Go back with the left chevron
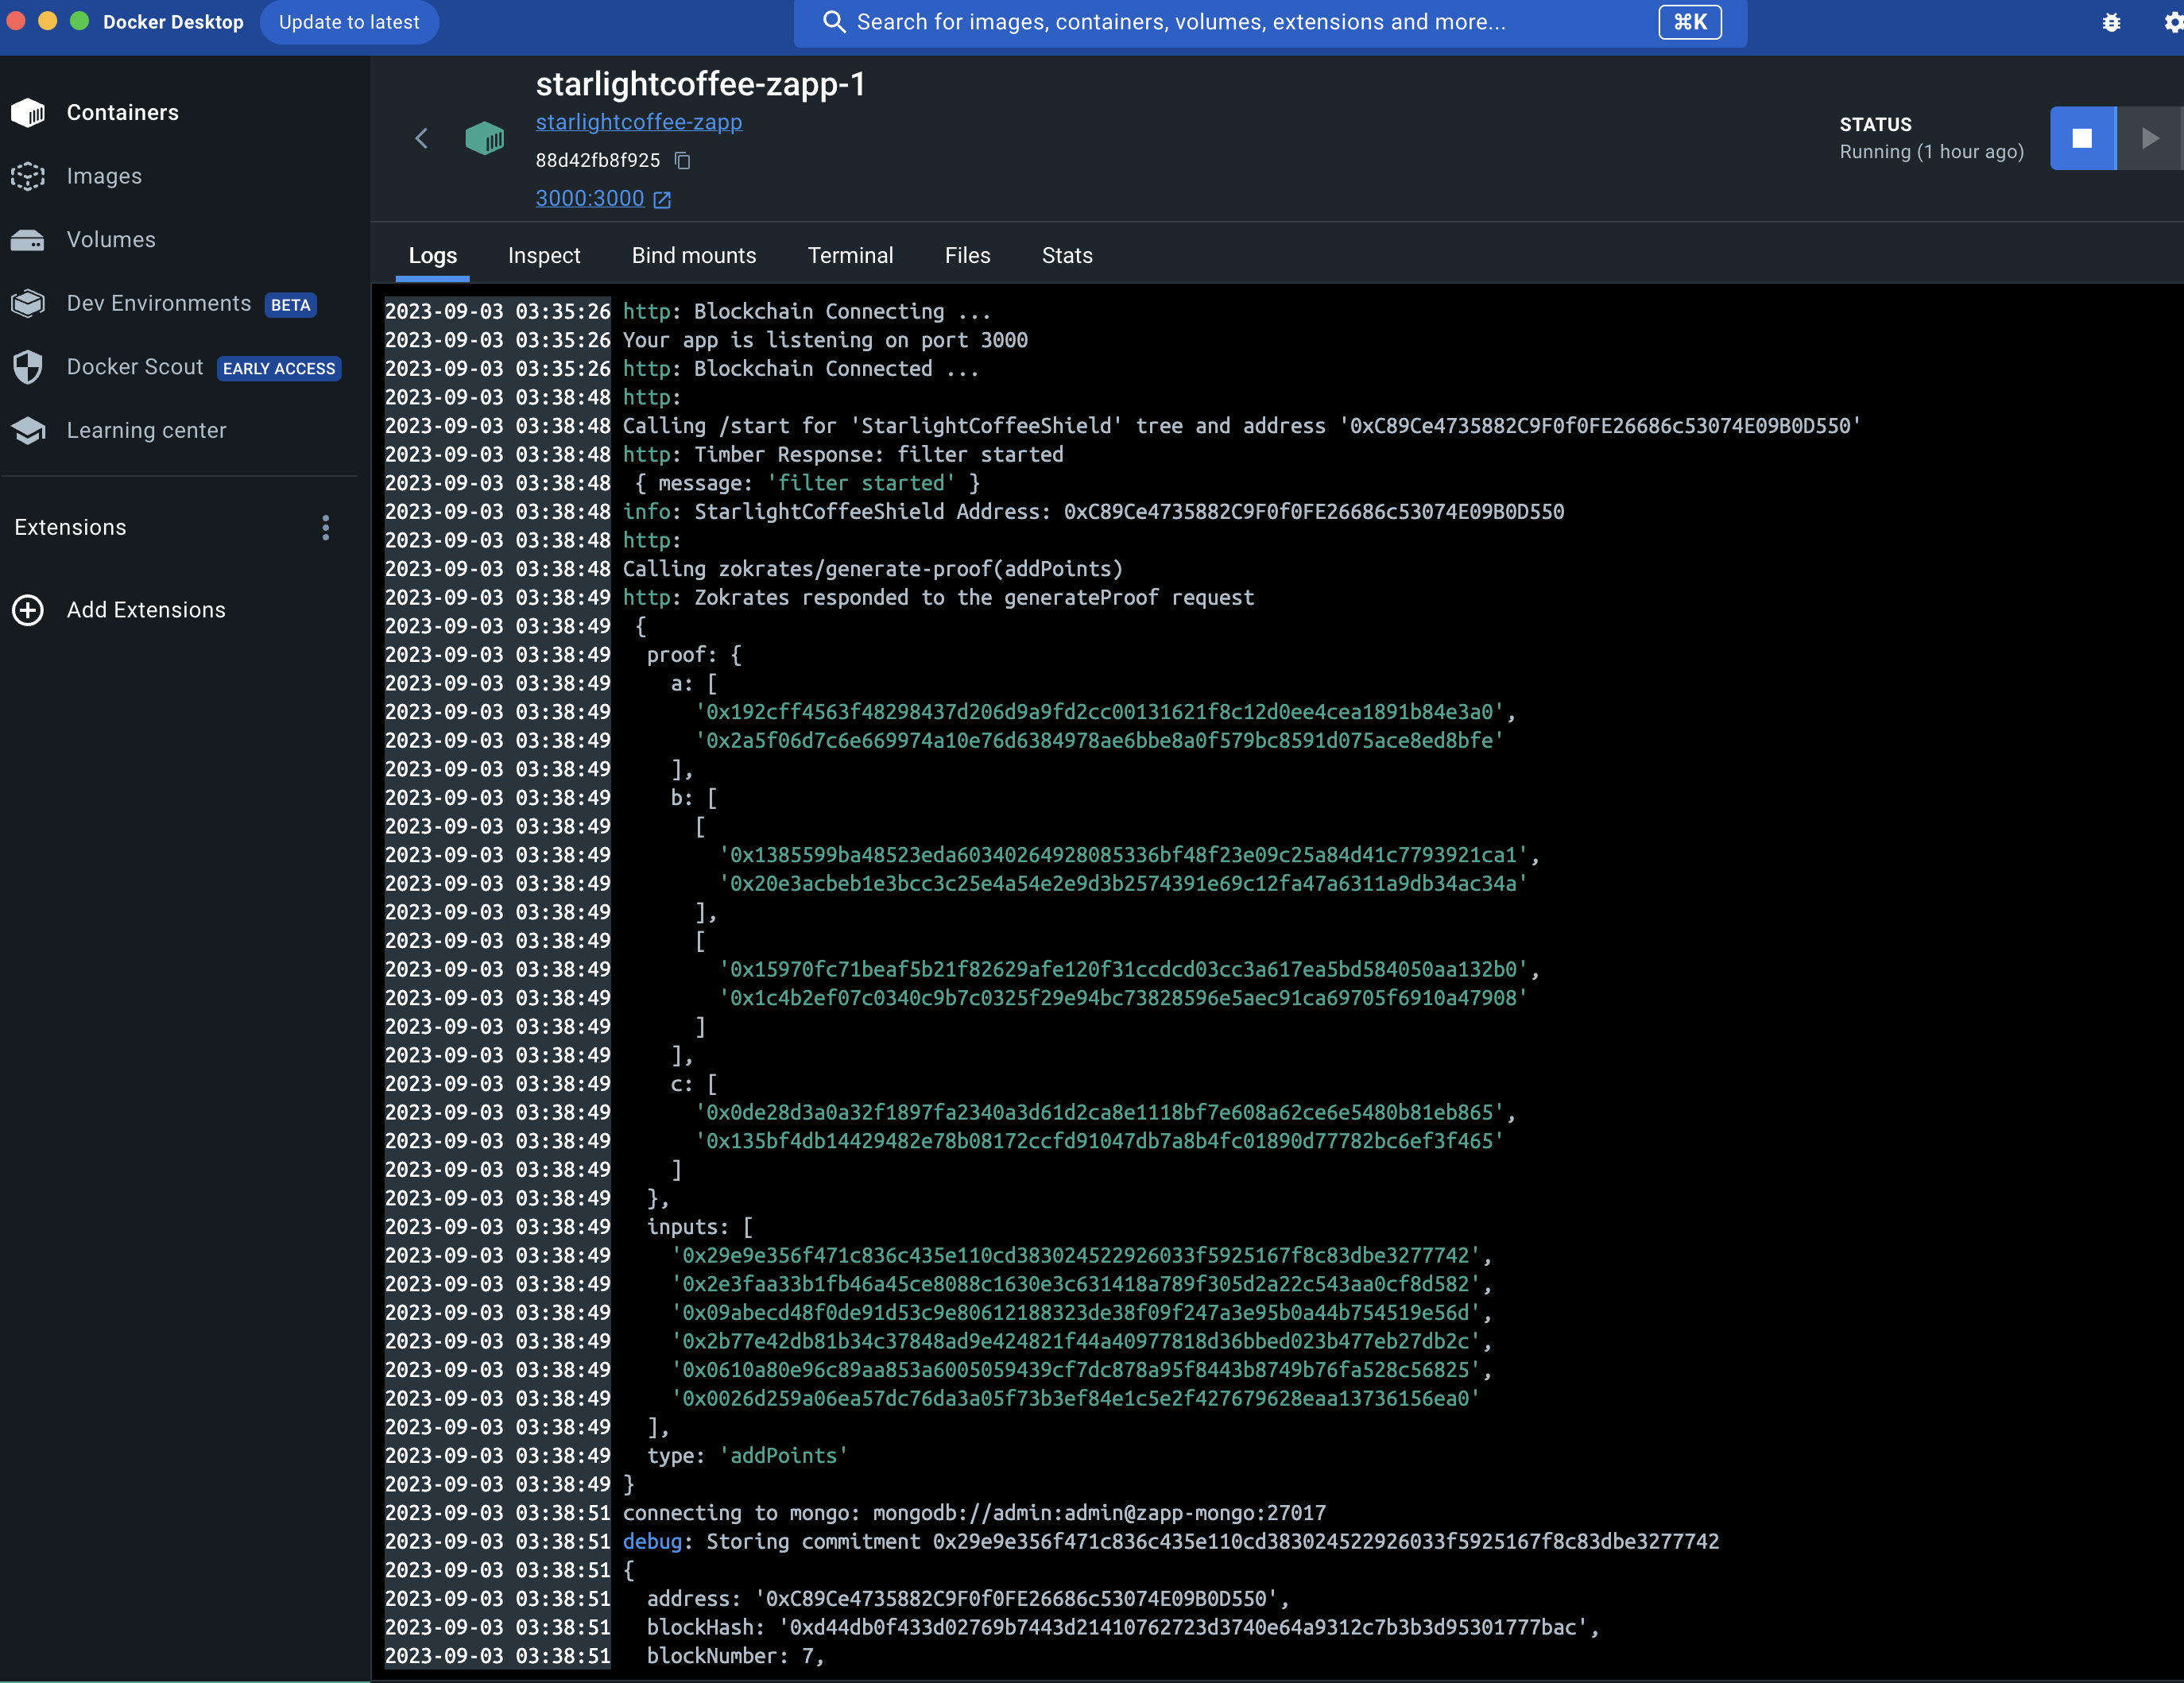Screen dimensions: 2184x1683 (421, 138)
